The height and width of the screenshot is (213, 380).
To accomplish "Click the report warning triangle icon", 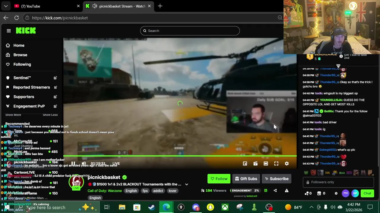I will 286,191.
